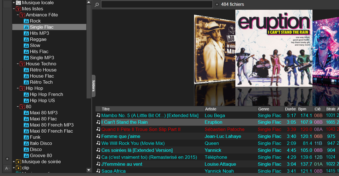Click music note icon of Saga Africa row

98,171
